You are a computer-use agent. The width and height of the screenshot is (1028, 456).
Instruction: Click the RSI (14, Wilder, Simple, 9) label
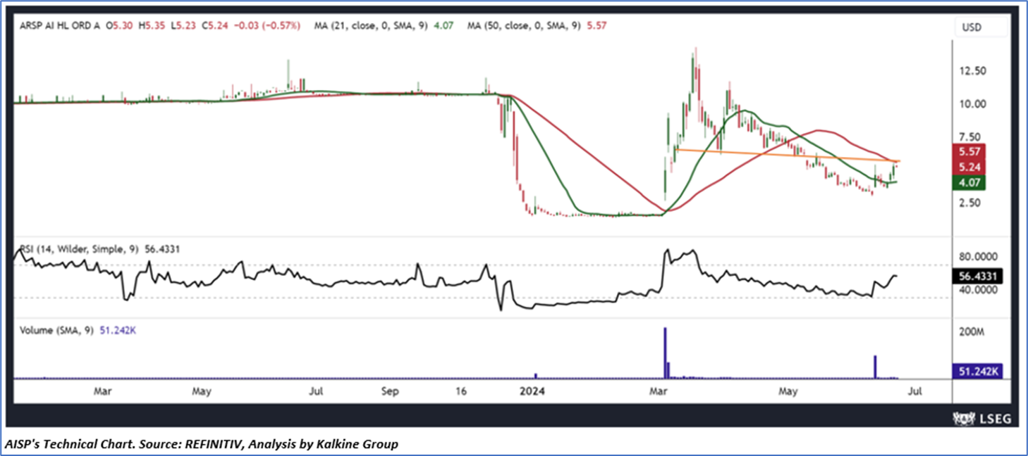tap(79, 248)
